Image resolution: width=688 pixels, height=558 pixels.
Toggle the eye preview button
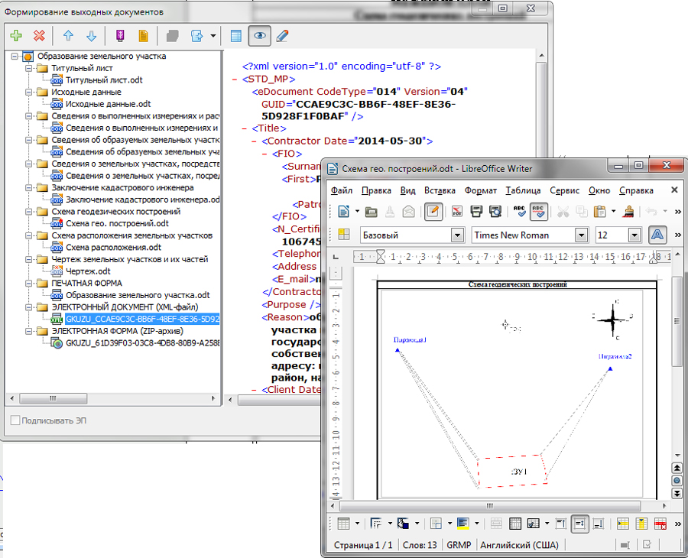259,36
